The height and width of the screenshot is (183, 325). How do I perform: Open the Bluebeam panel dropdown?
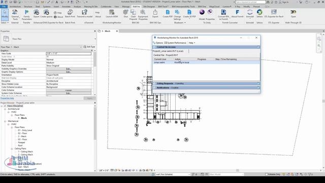[180, 22]
